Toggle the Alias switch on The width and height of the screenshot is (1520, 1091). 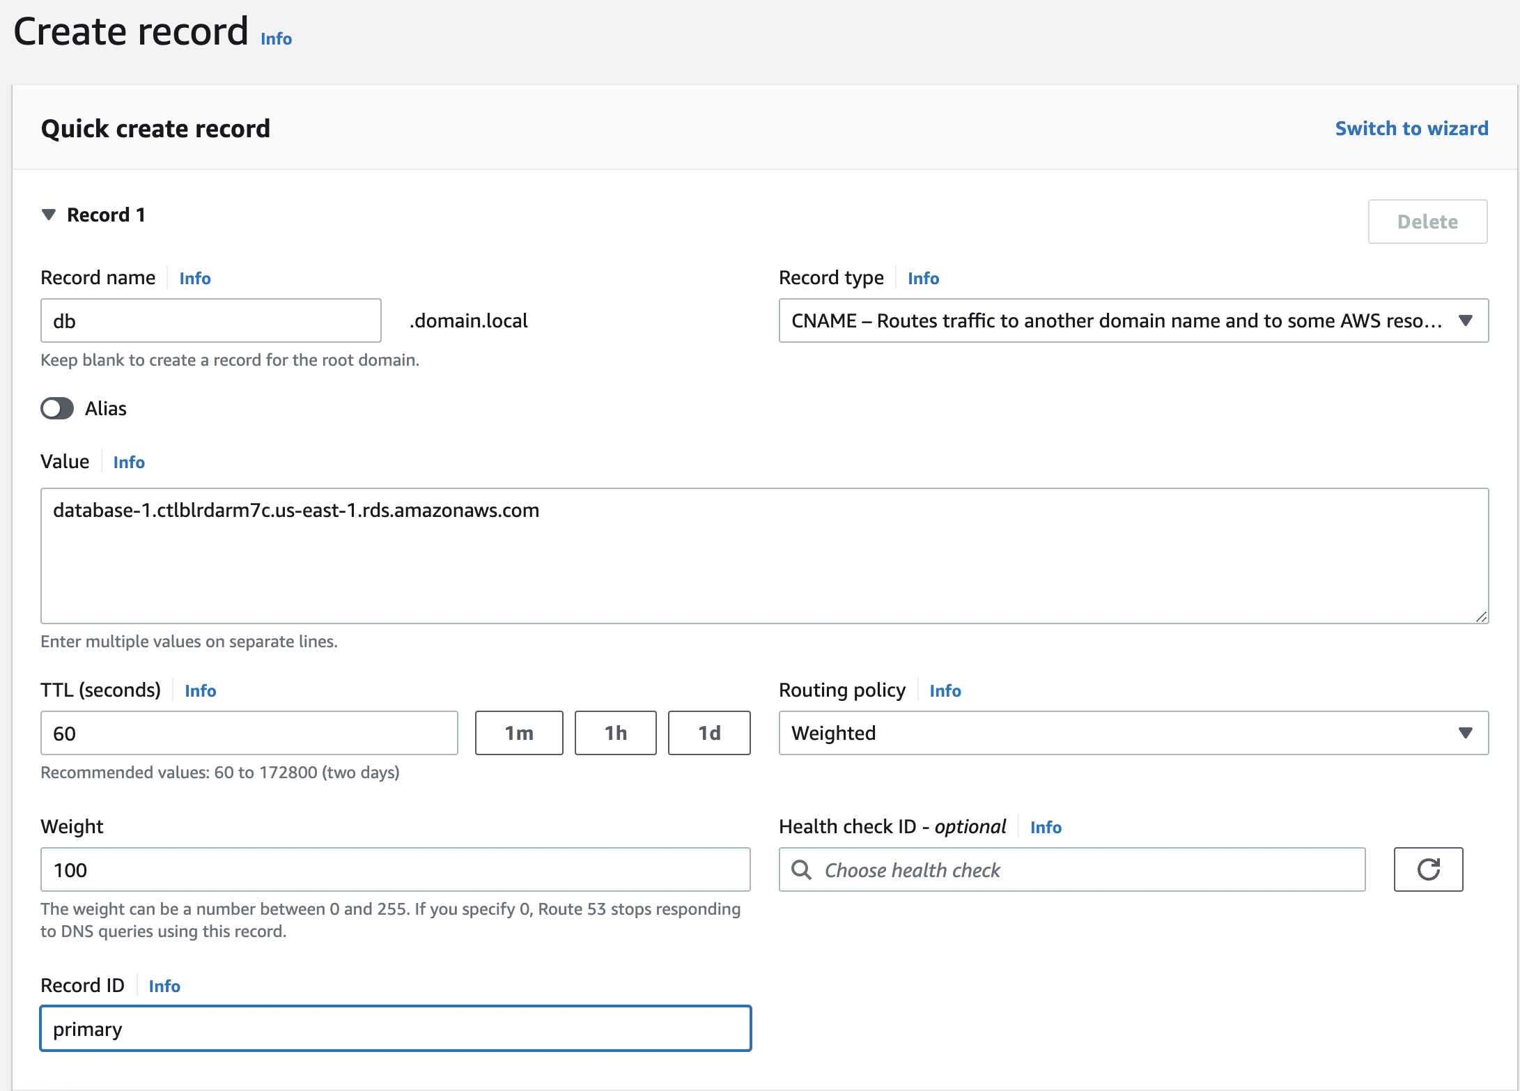pos(57,408)
